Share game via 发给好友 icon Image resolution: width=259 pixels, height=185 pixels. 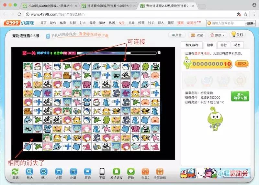coord(117,172)
